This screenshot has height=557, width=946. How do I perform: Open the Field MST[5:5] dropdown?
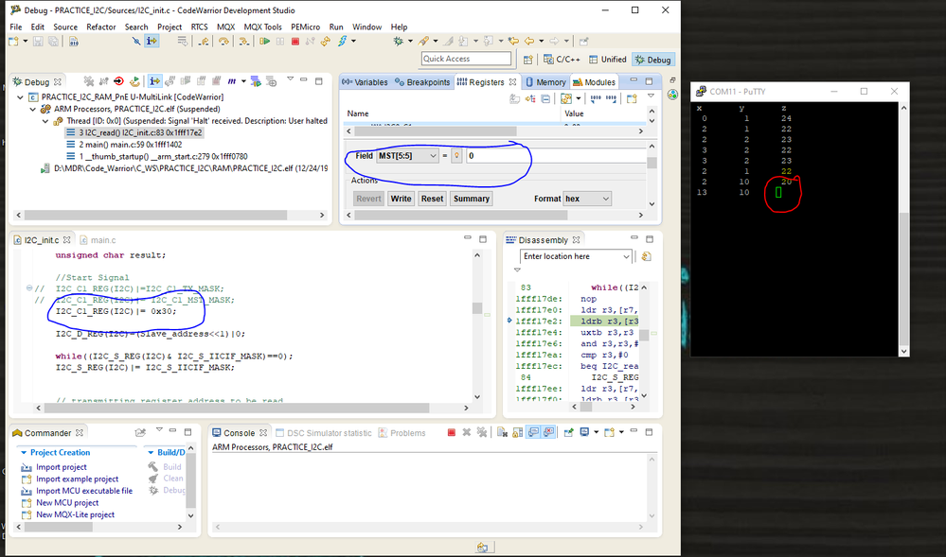pos(432,155)
